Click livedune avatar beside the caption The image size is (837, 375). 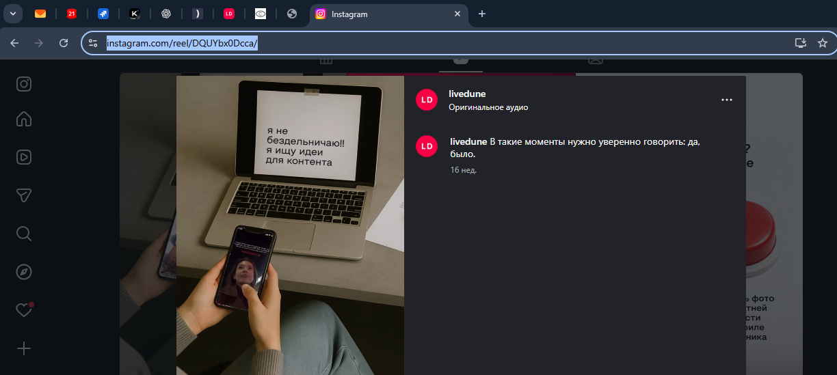tap(427, 146)
